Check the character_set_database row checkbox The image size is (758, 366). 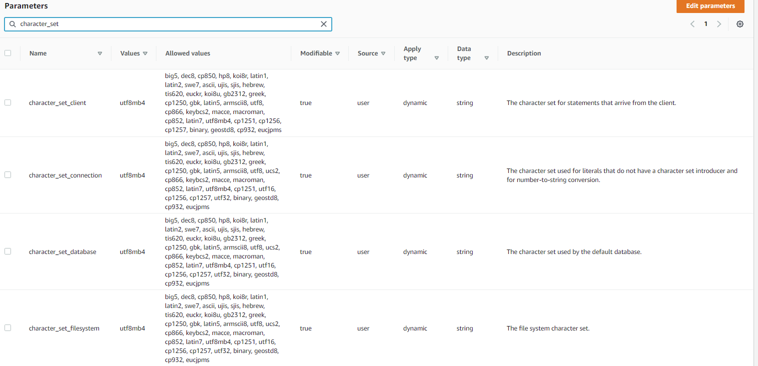click(x=7, y=251)
